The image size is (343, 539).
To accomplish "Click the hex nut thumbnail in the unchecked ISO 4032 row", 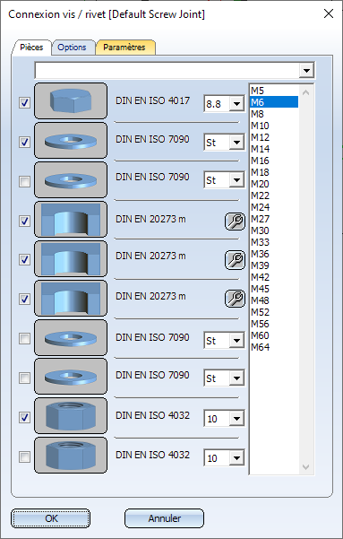I will [71, 455].
